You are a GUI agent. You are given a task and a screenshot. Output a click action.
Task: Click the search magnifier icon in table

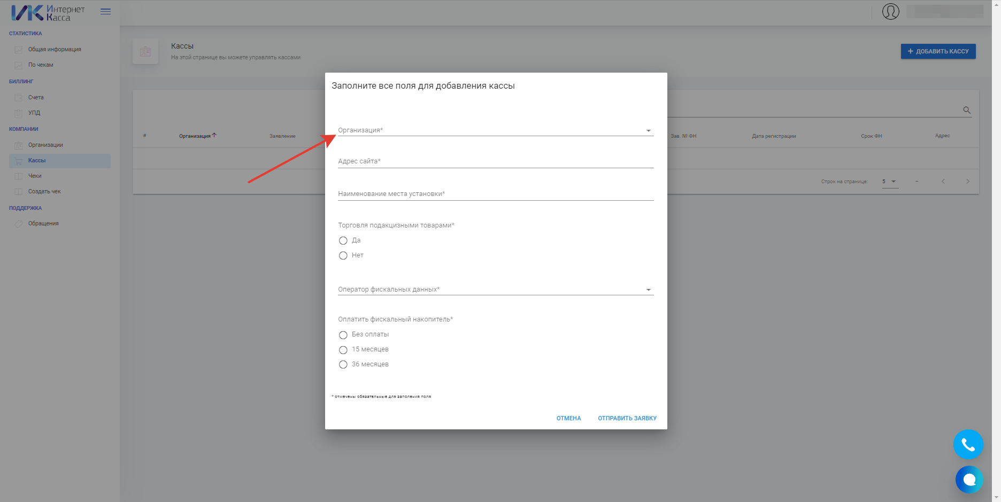[967, 110]
